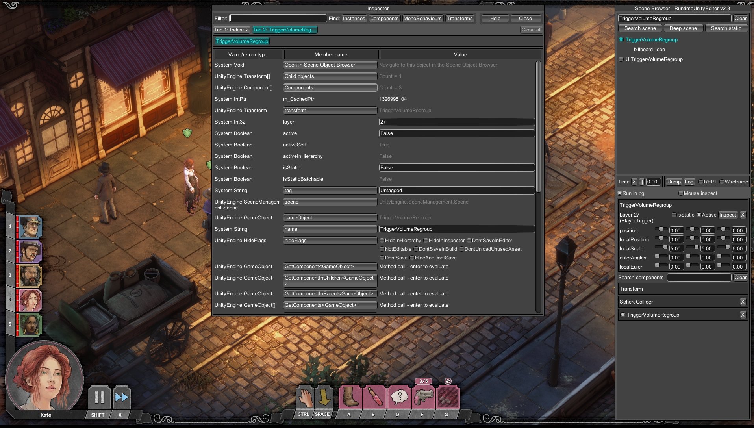Toggle enabled checkbox on TriggerVolumeRegroup component
The height and width of the screenshot is (428, 754).
(x=622, y=315)
